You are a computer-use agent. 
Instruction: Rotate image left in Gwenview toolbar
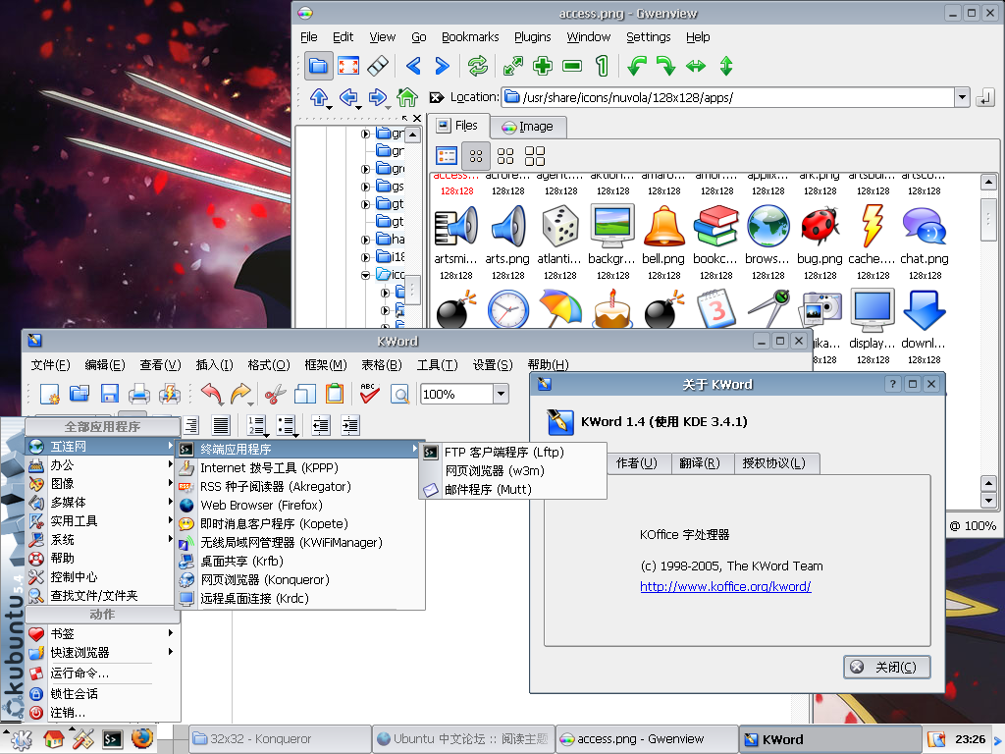tap(636, 66)
